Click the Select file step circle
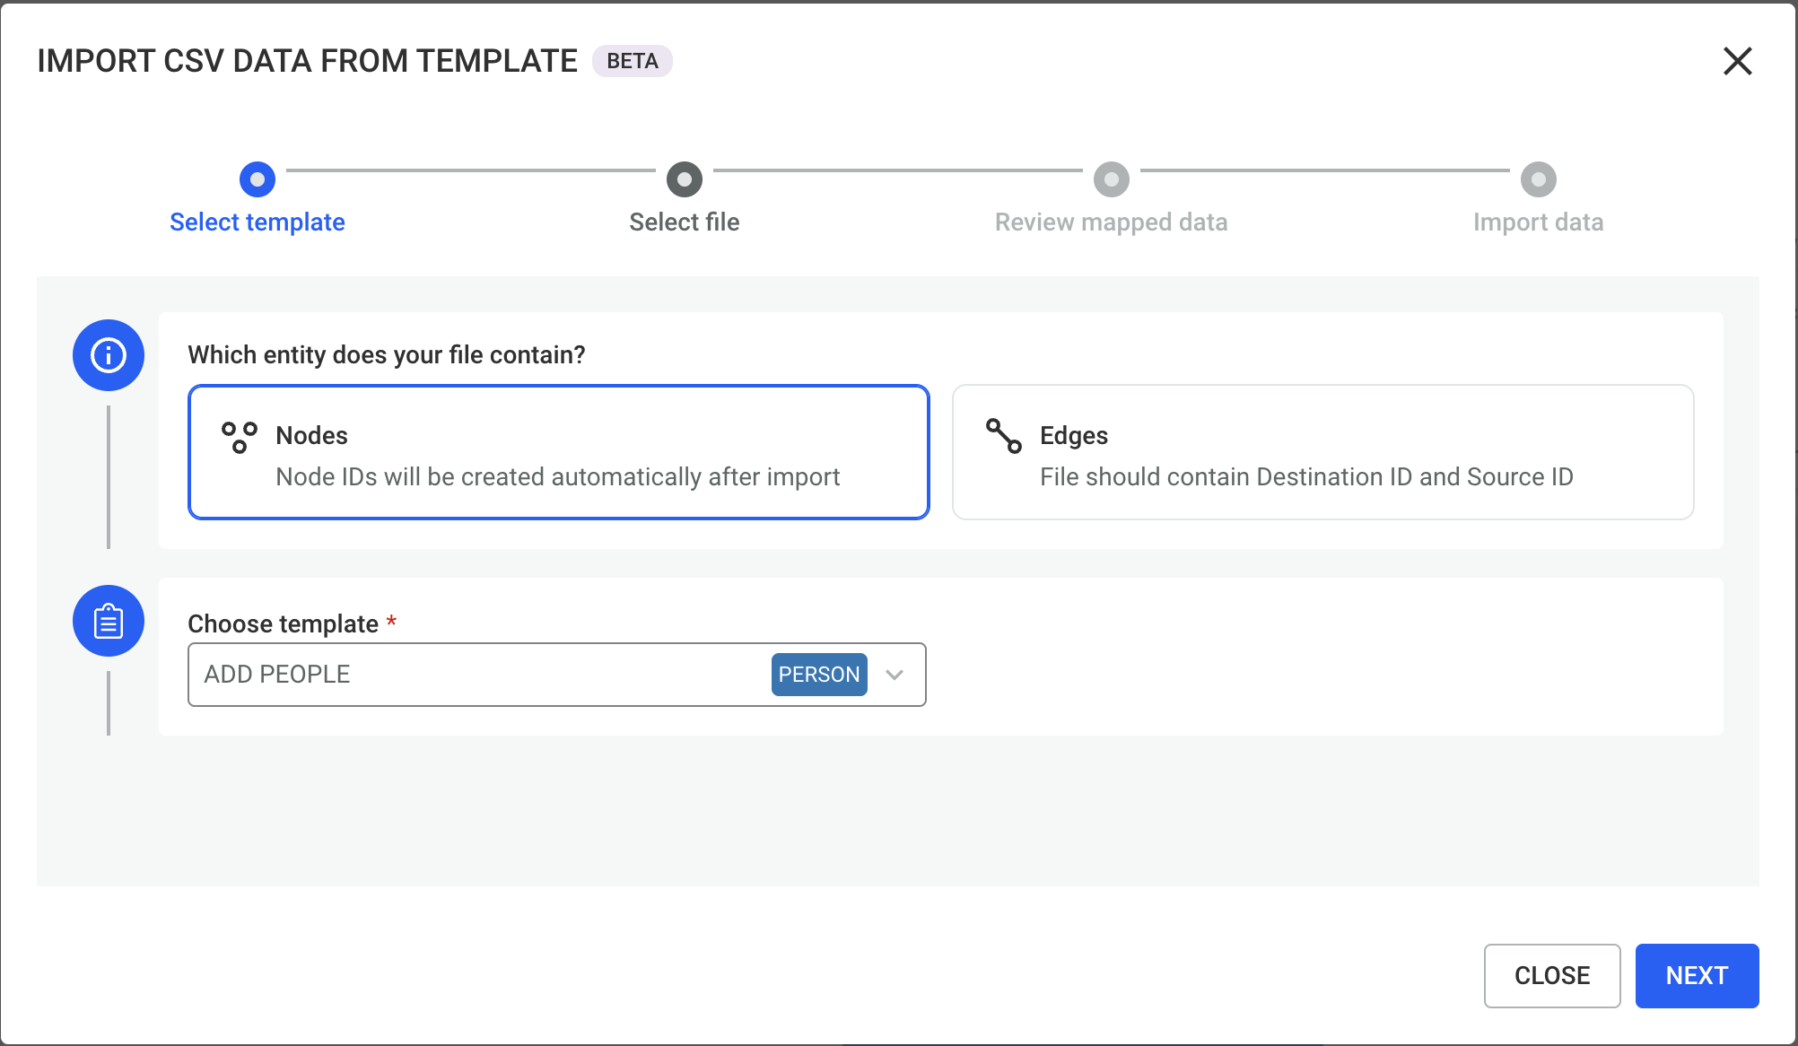 (x=684, y=179)
